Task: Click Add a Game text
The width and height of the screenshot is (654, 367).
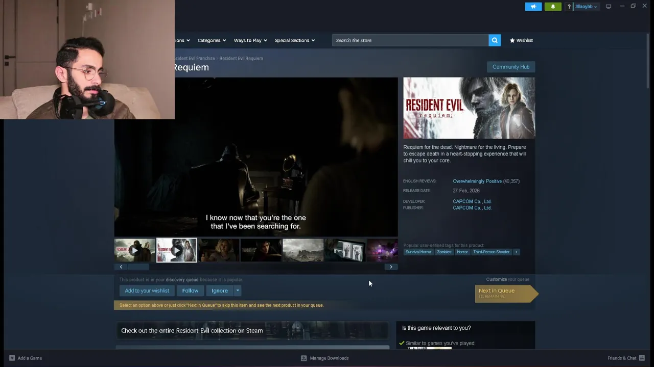Action: point(30,358)
